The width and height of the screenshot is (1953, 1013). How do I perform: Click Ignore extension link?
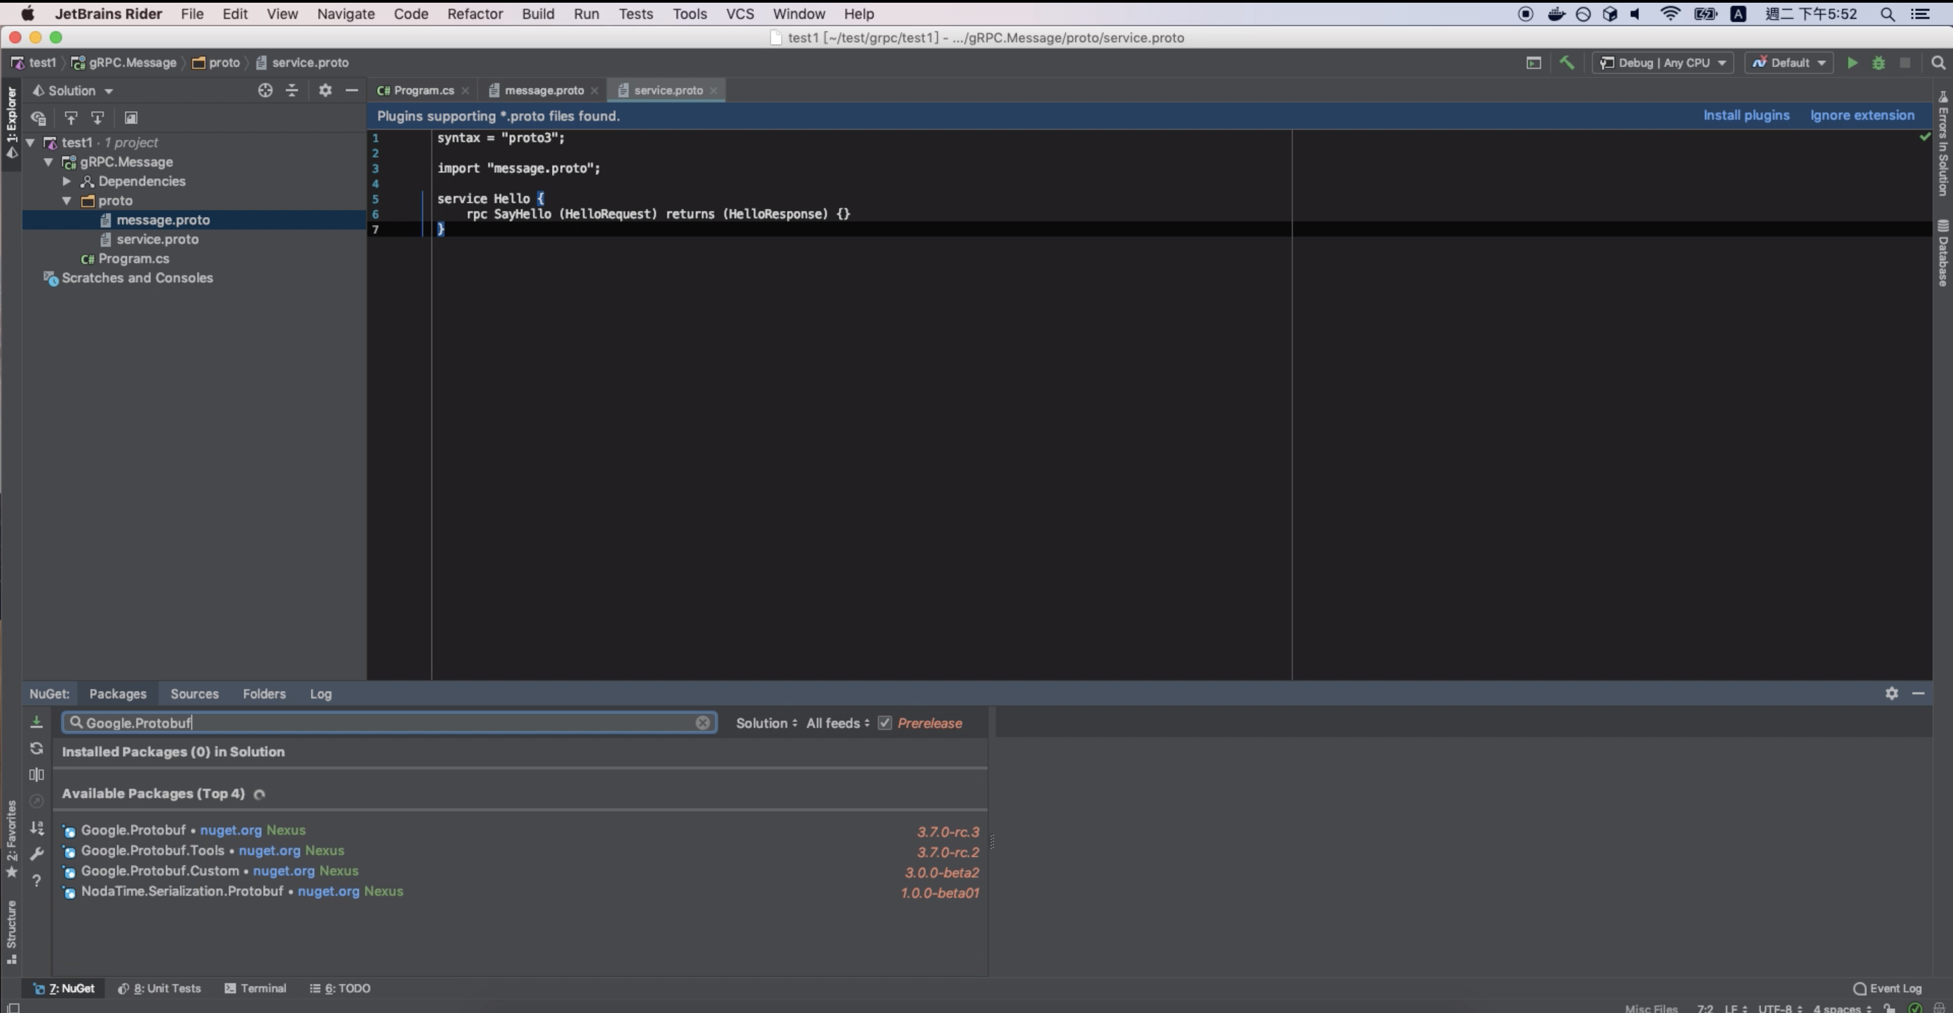click(x=1862, y=116)
